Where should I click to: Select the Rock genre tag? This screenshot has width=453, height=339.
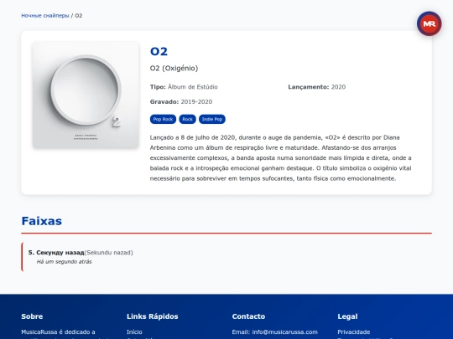point(188,119)
